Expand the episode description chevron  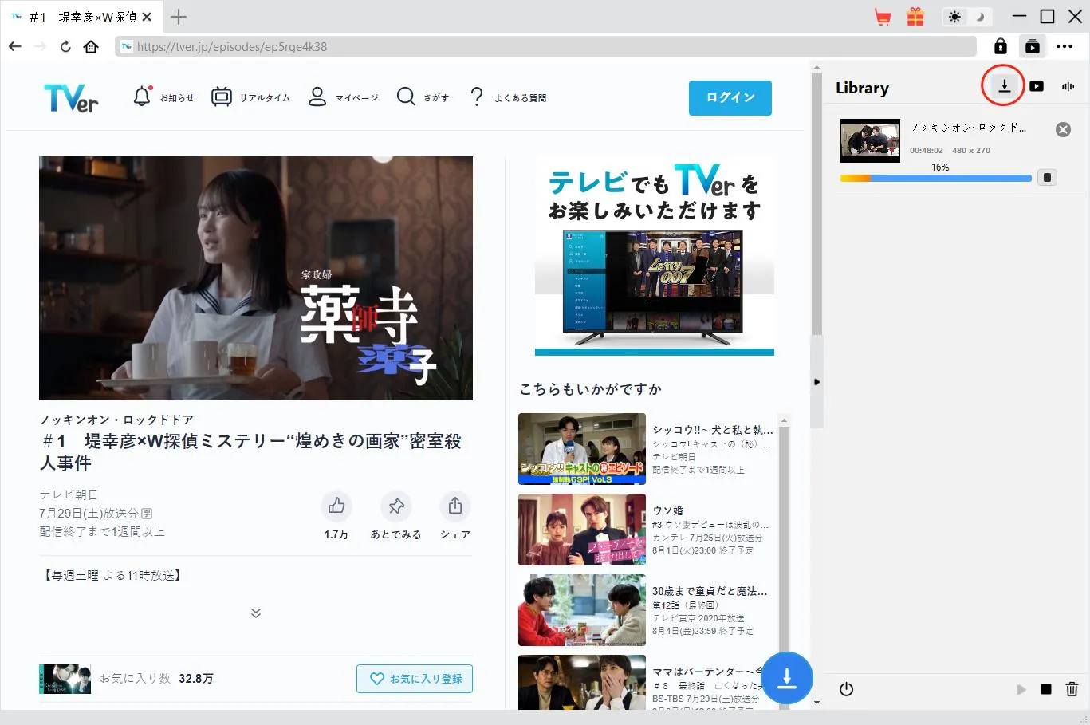click(x=256, y=613)
